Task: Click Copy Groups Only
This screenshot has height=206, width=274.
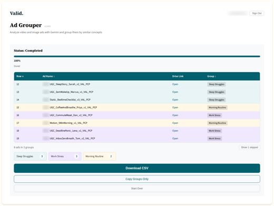Action: (x=137, y=179)
